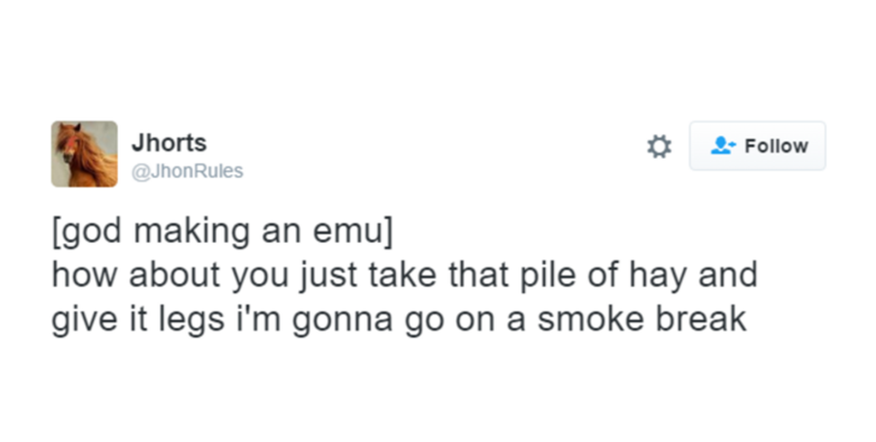The width and height of the screenshot is (876, 442).
Task: Click the tweet line starting "give it legs"
Action: tap(399, 318)
